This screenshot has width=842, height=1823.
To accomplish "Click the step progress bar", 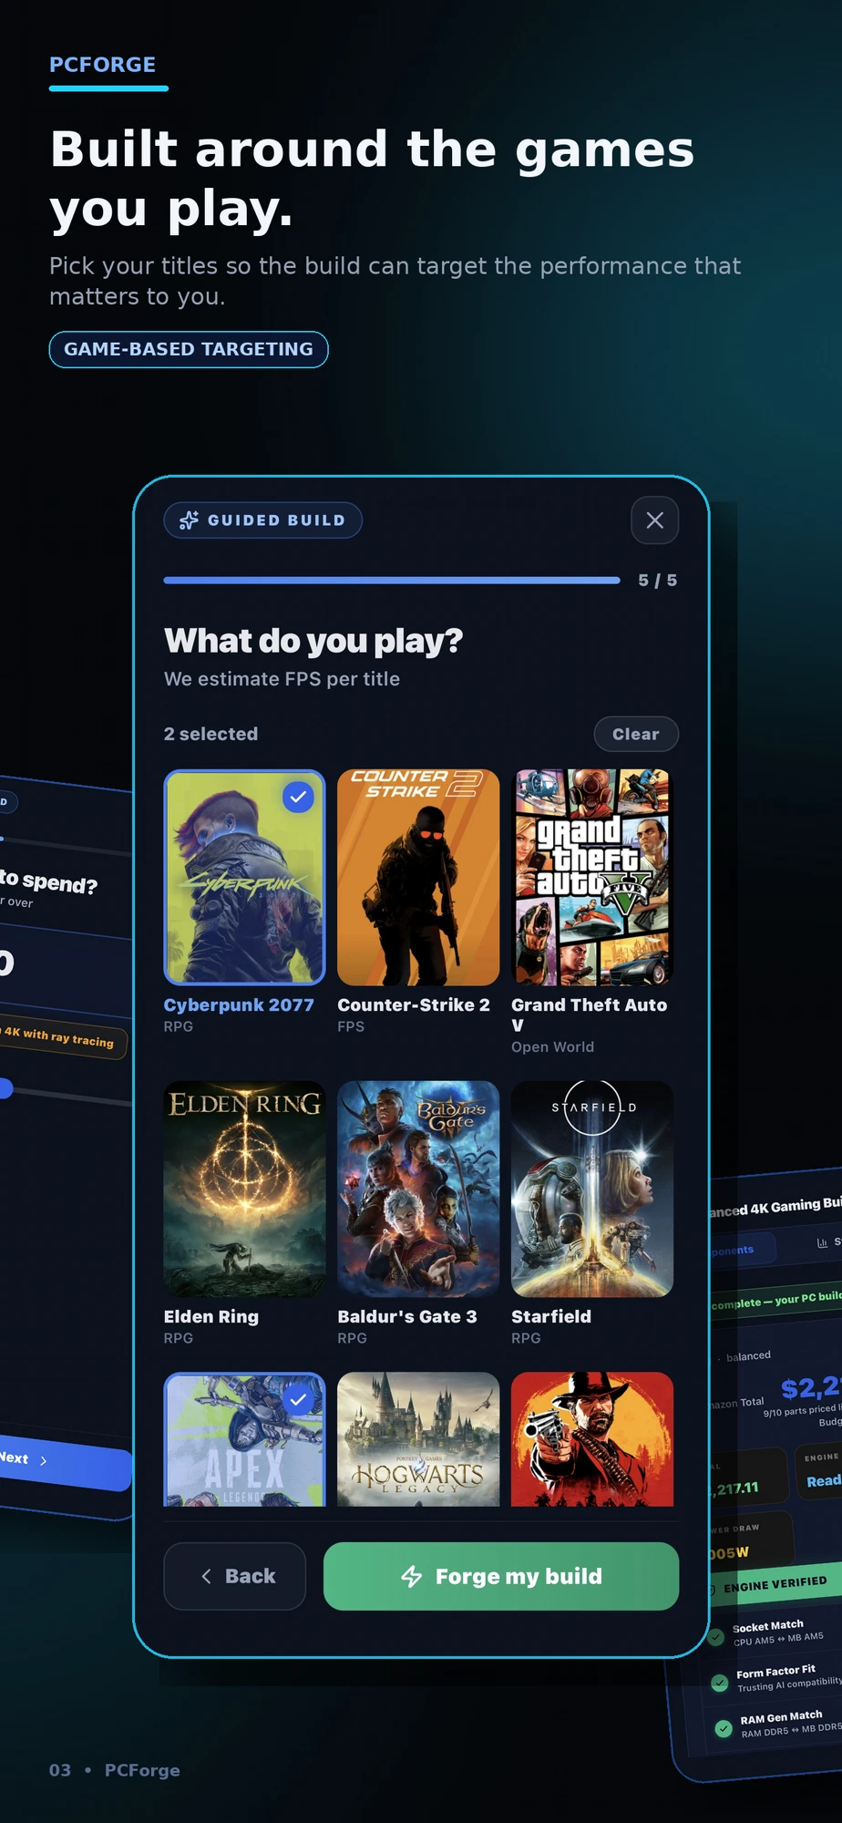I will [392, 580].
